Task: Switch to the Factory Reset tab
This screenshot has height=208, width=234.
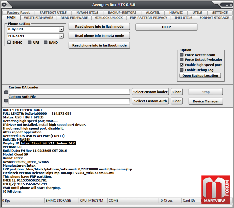Action: pyautogui.click(x=18, y=13)
